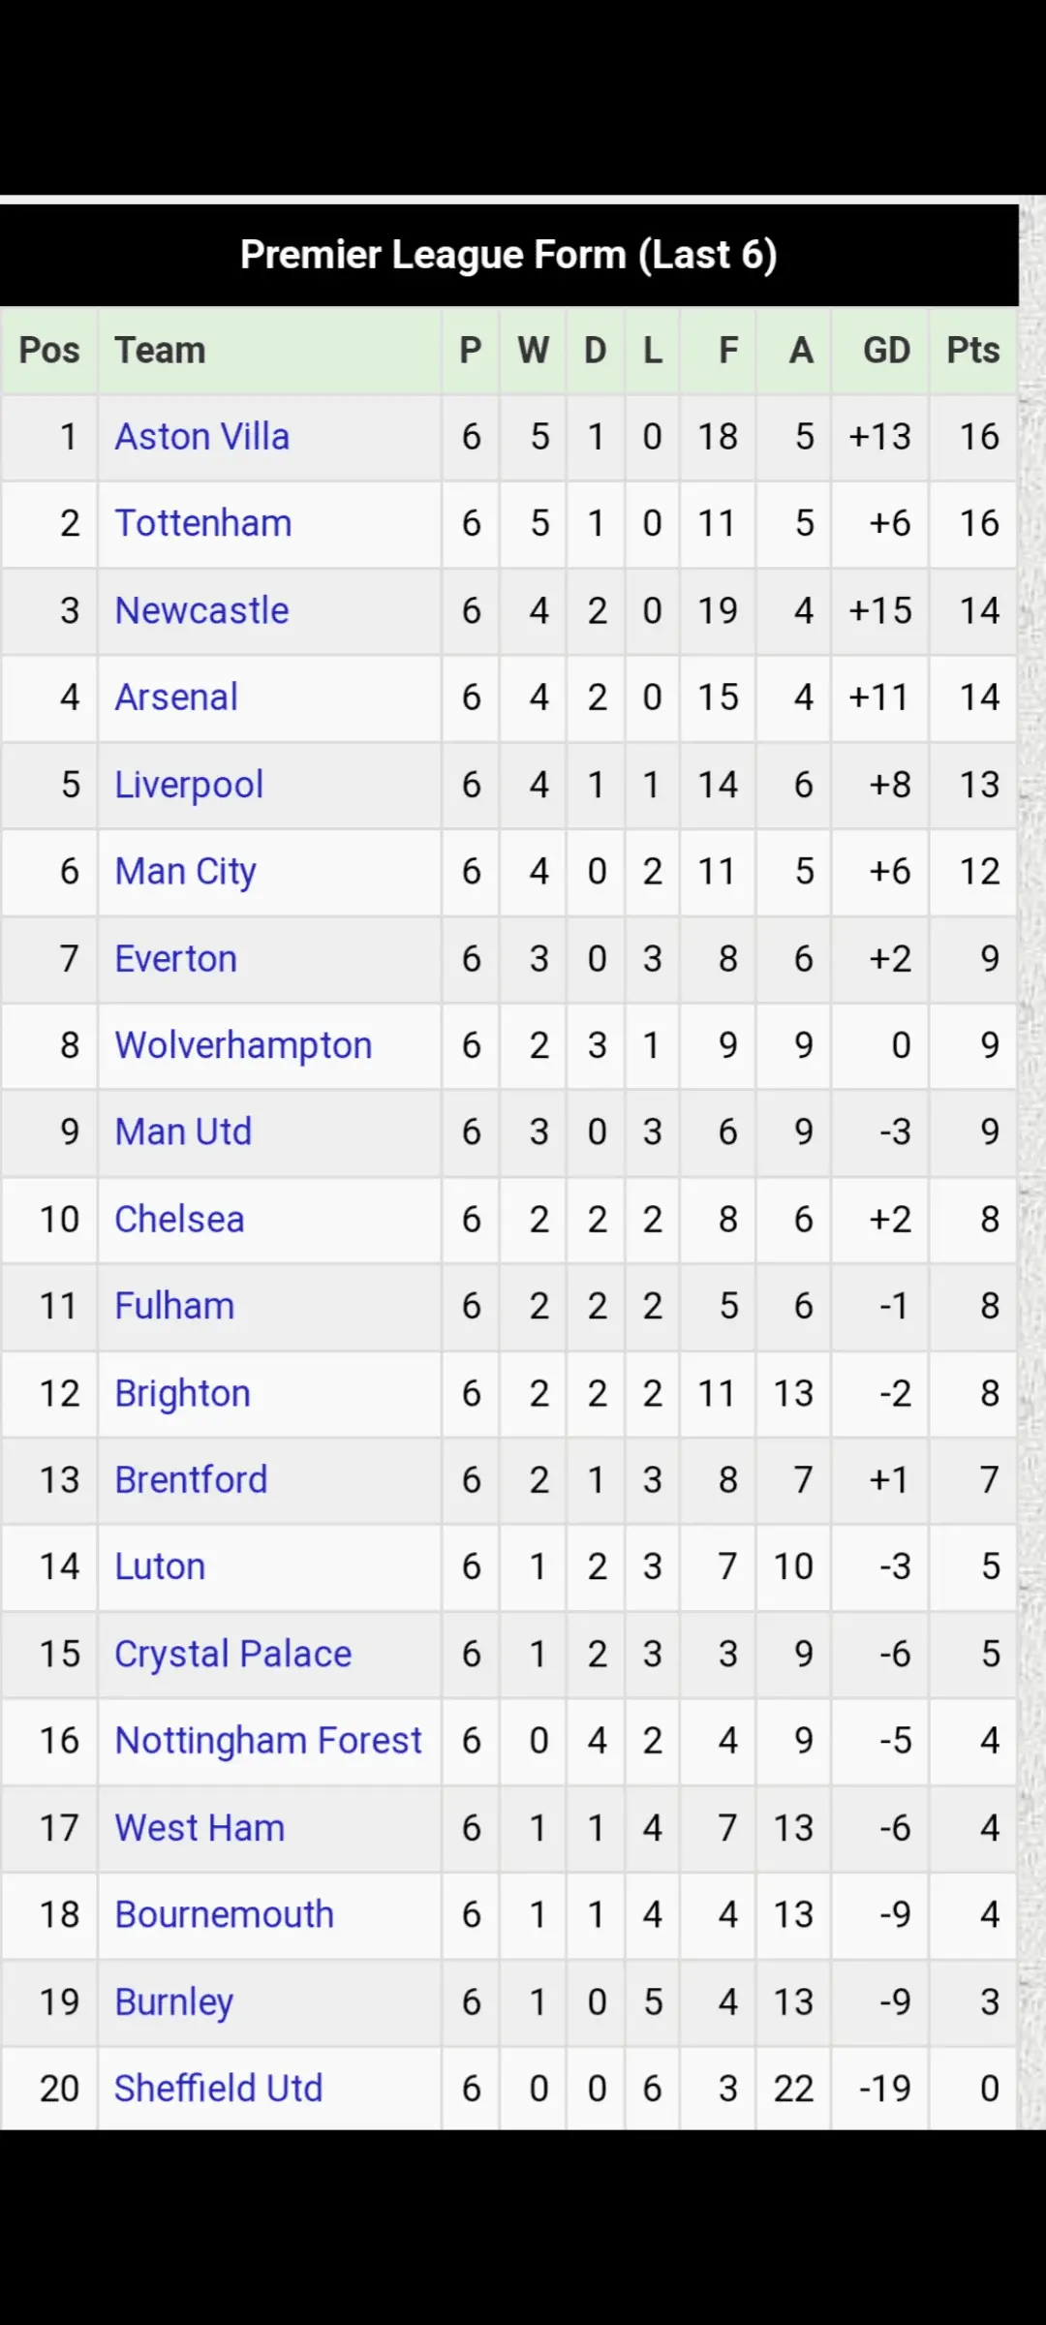Select the Everton team link
This screenshot has width=1046, height=2325.
click(x=175, y=959)
